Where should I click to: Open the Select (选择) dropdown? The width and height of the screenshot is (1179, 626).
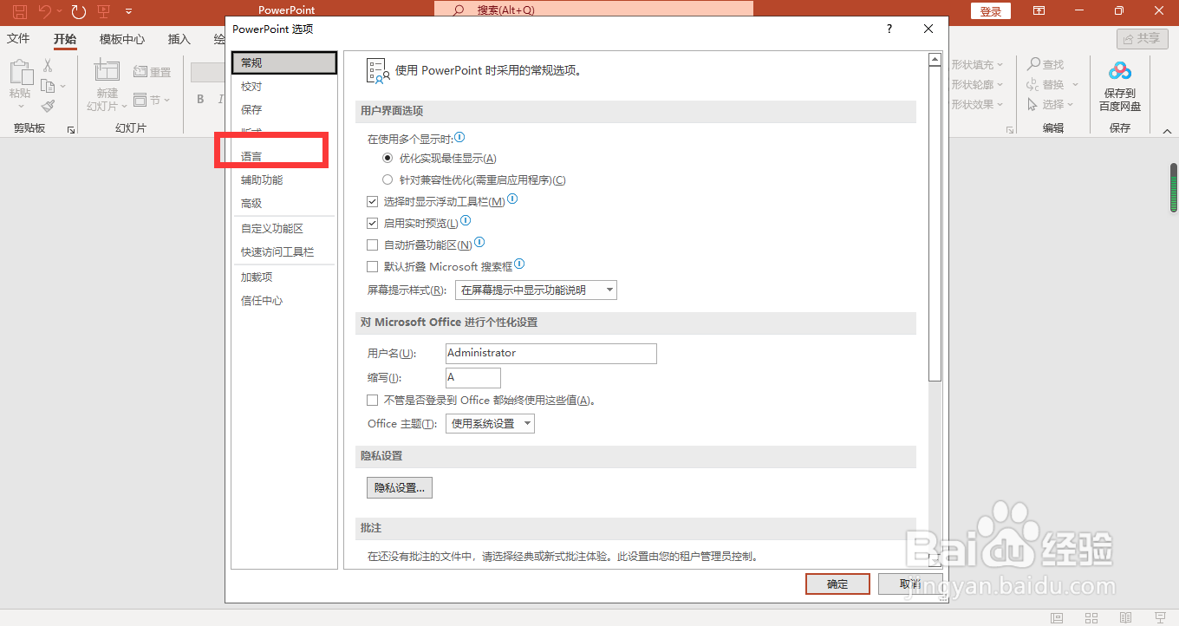(1050, 104)
